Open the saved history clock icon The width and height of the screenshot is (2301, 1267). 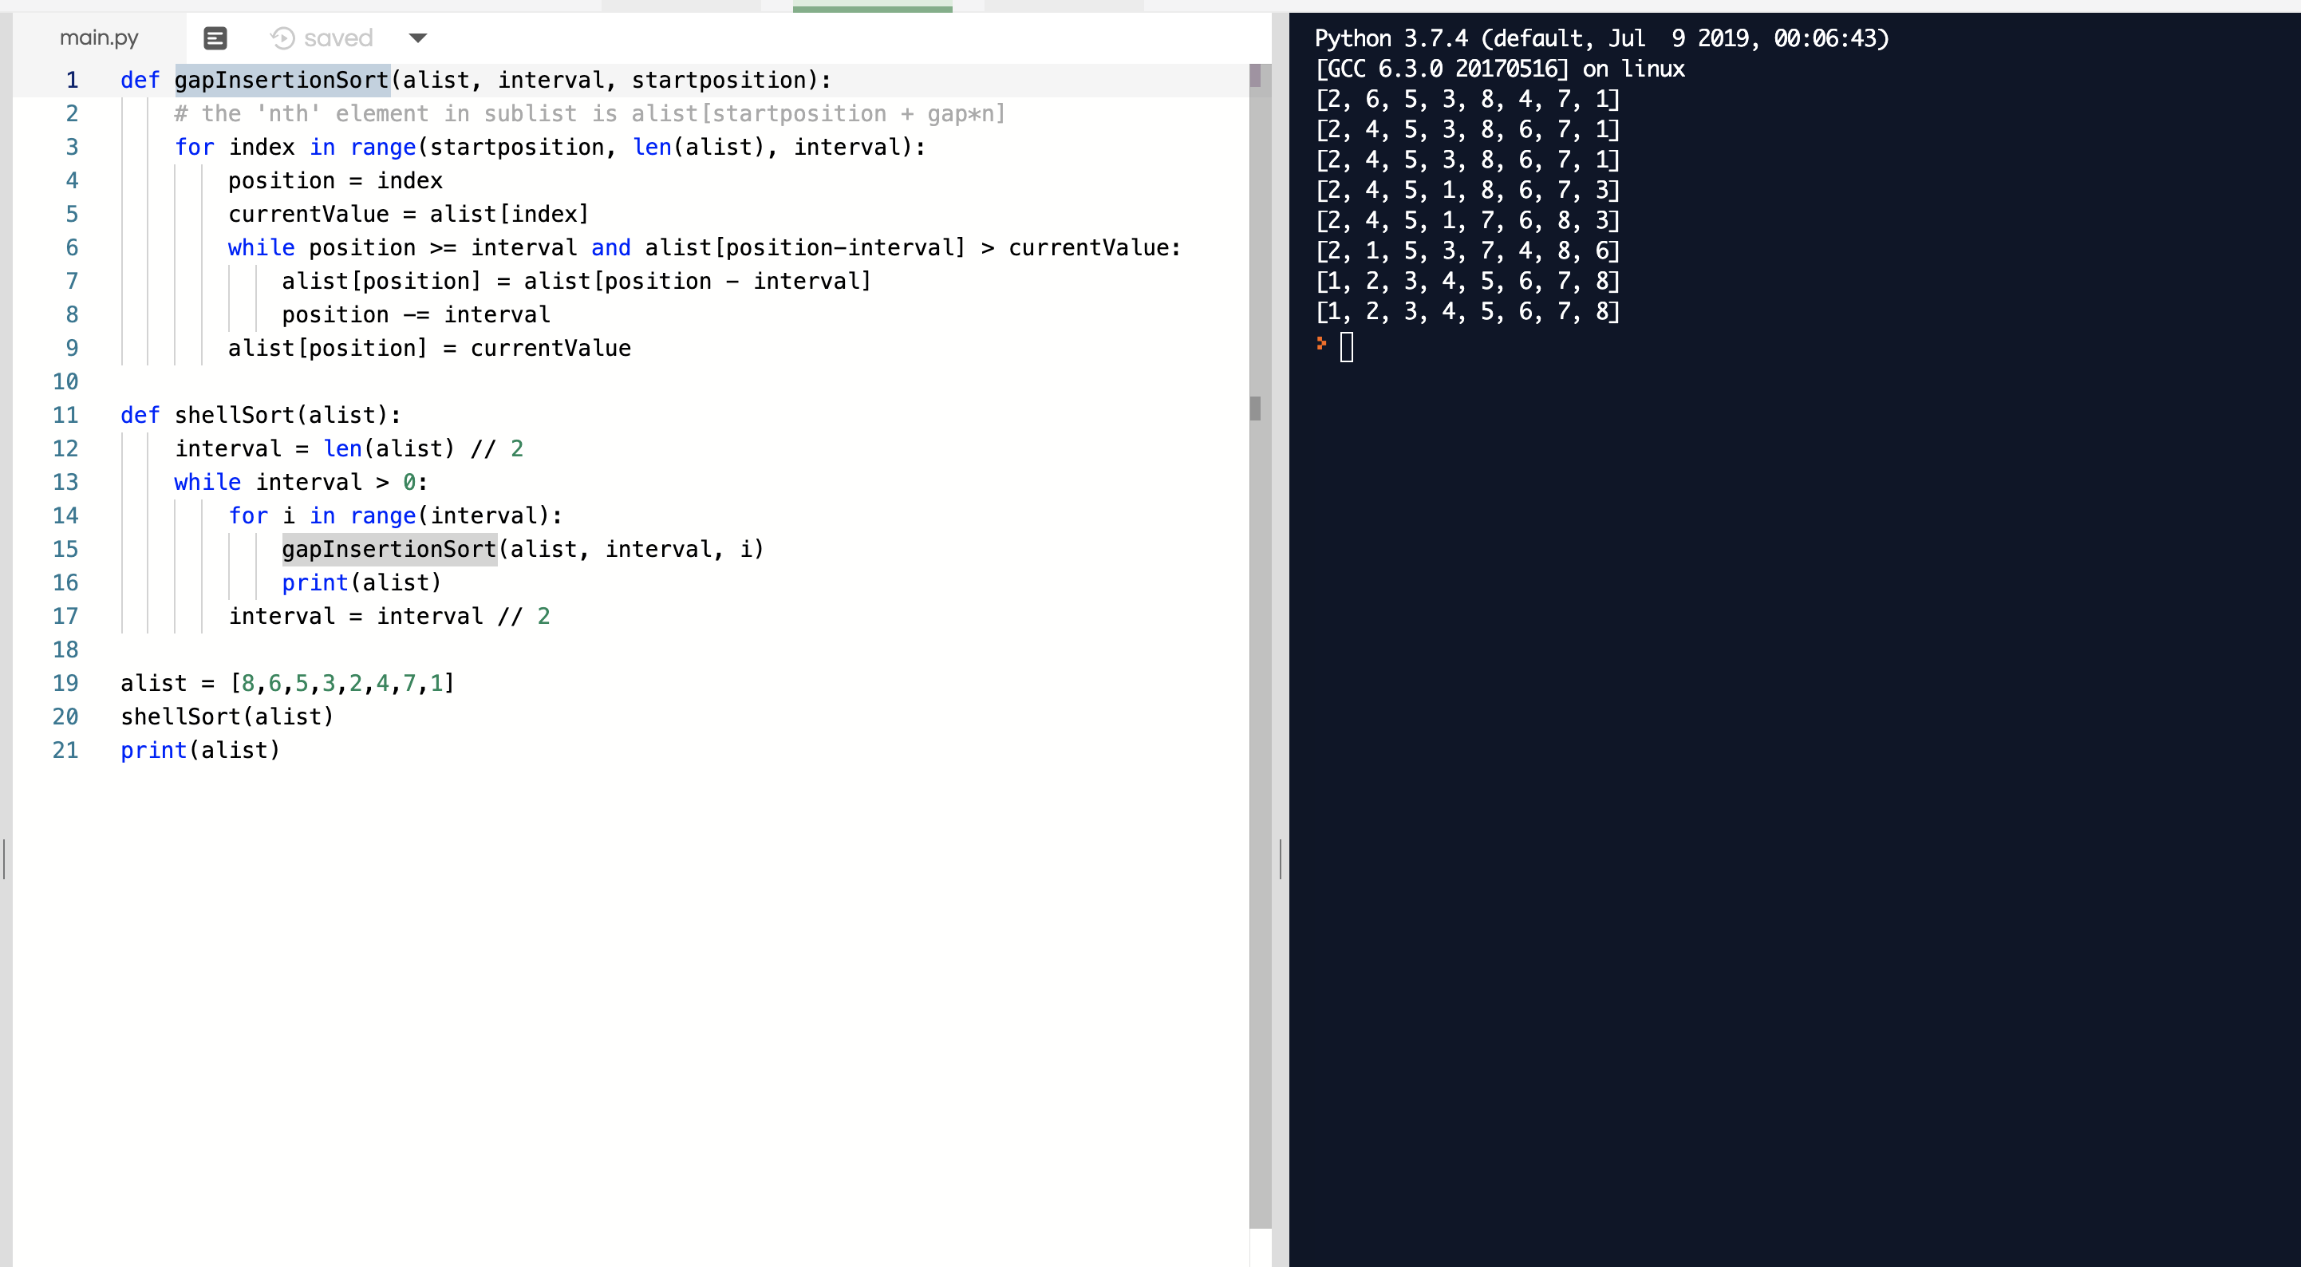point(282,38)
